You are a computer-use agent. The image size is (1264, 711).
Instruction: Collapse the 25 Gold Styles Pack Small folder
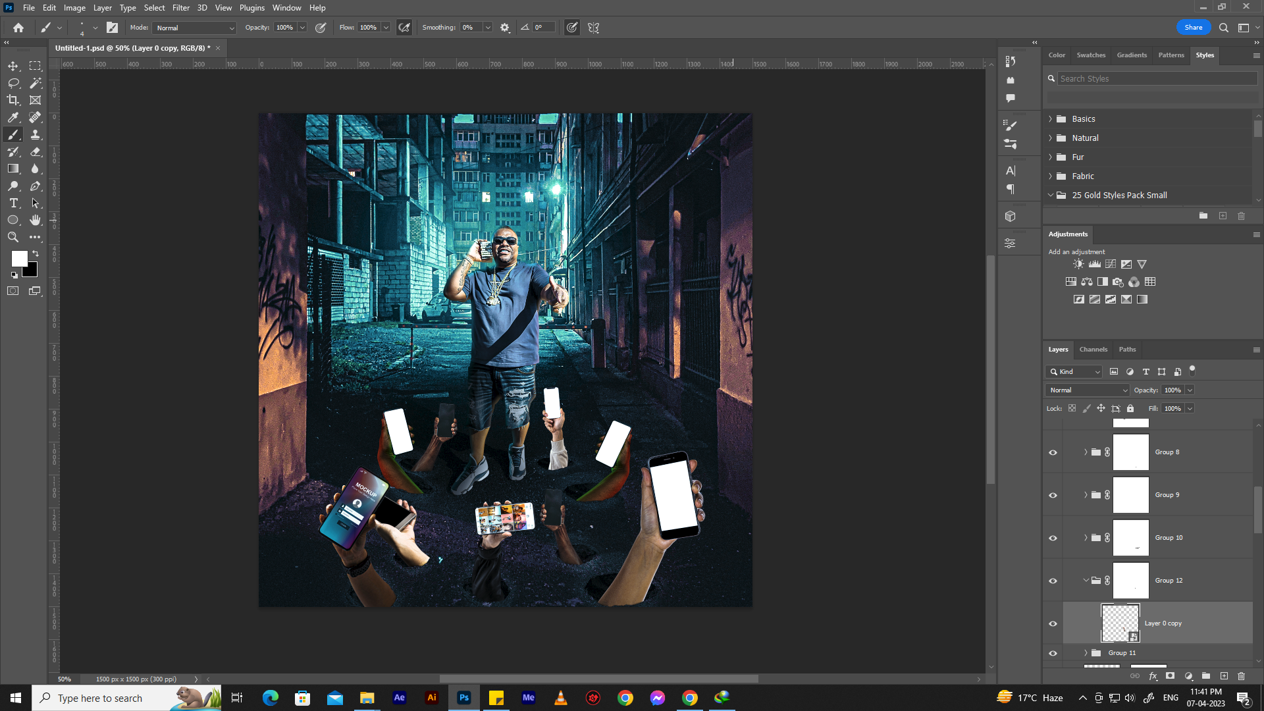(x=1051, y=196)
